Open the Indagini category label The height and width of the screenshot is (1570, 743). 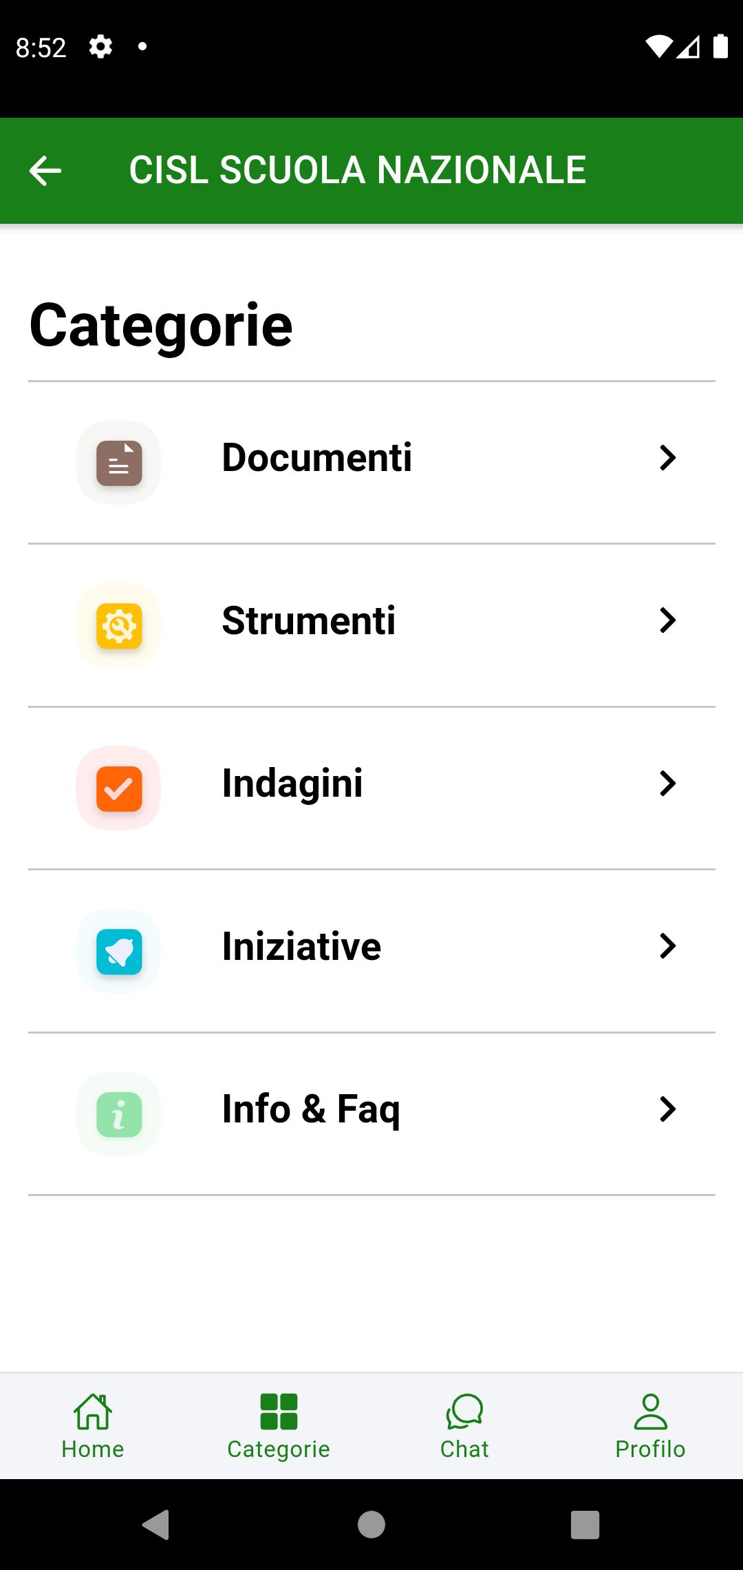(292, 784)
